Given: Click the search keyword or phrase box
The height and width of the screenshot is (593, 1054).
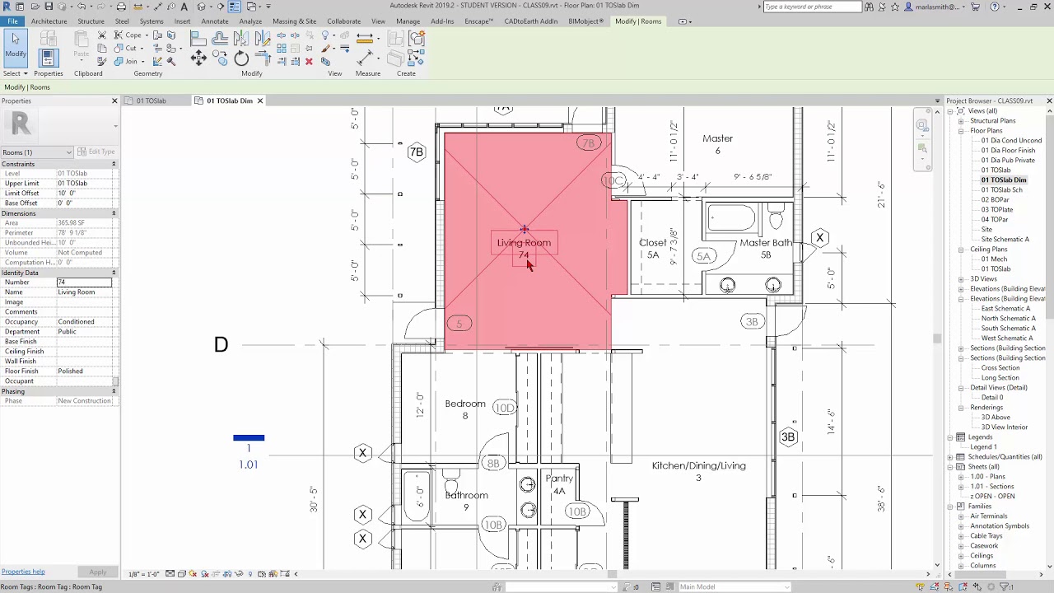Looking at the screenshot, I should (811, 7).
